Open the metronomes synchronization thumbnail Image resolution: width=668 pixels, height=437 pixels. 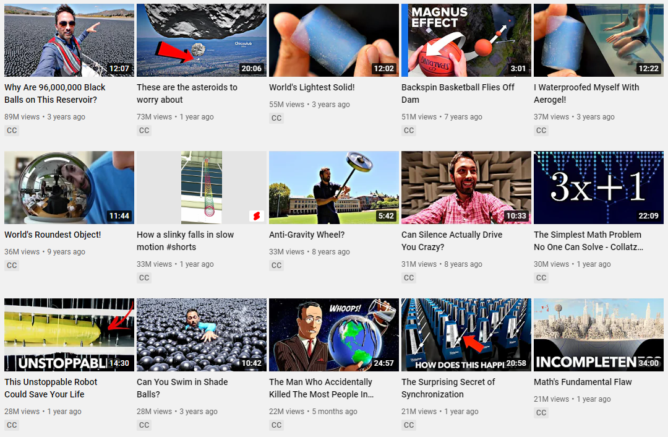coord(466,335)
